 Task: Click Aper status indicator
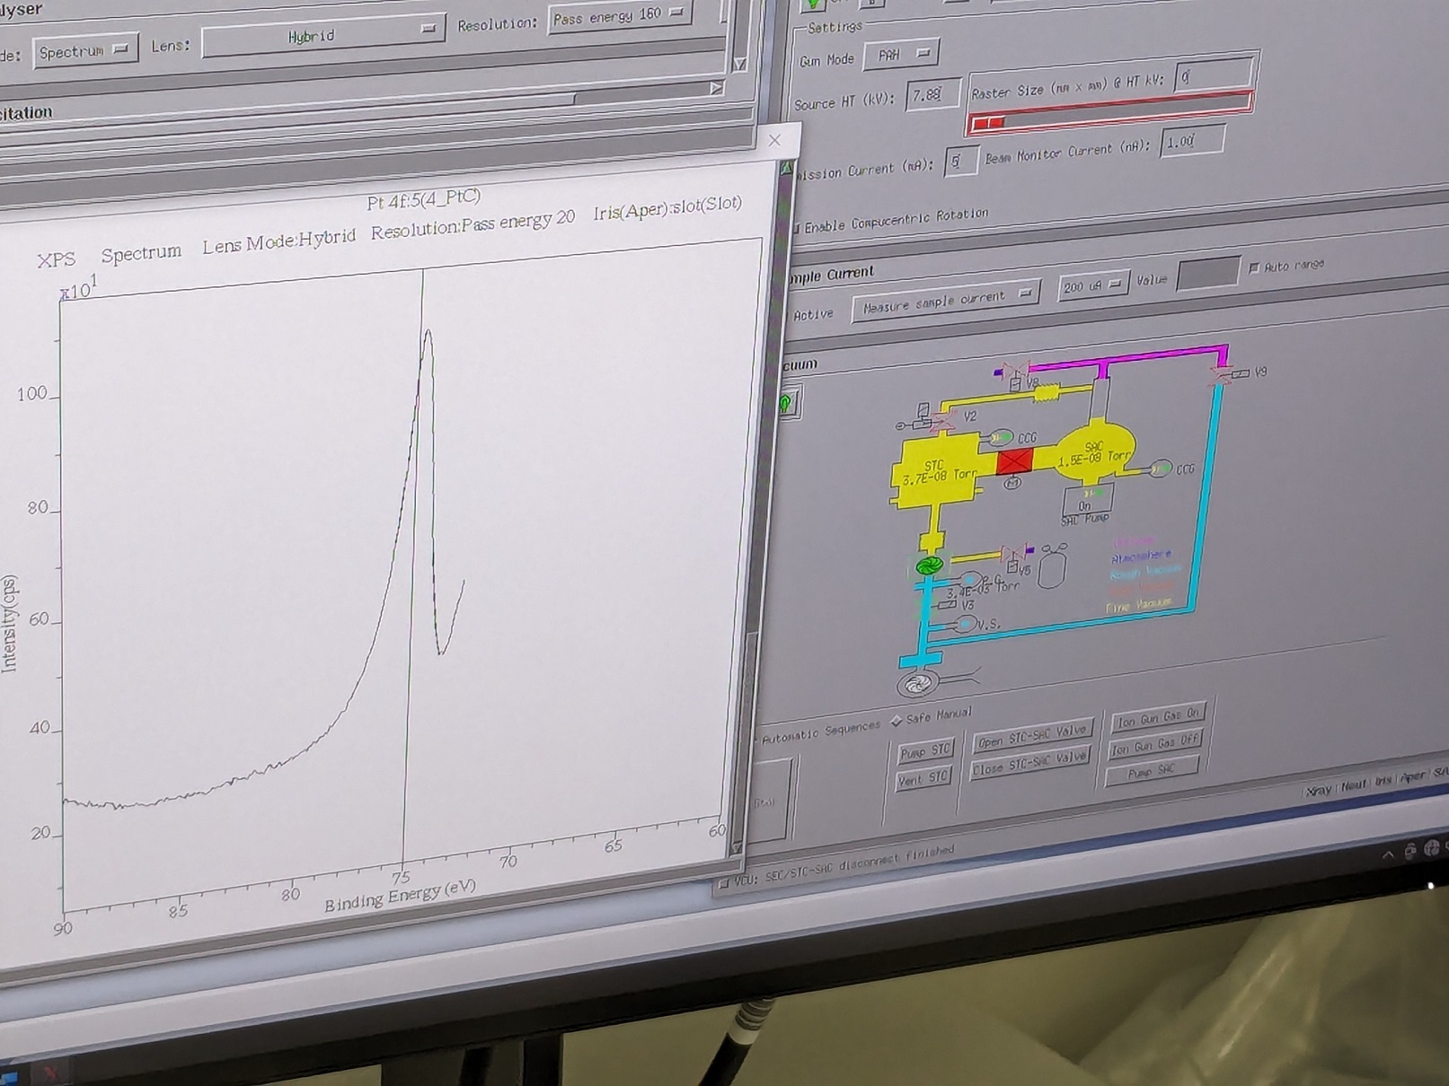1412,776
